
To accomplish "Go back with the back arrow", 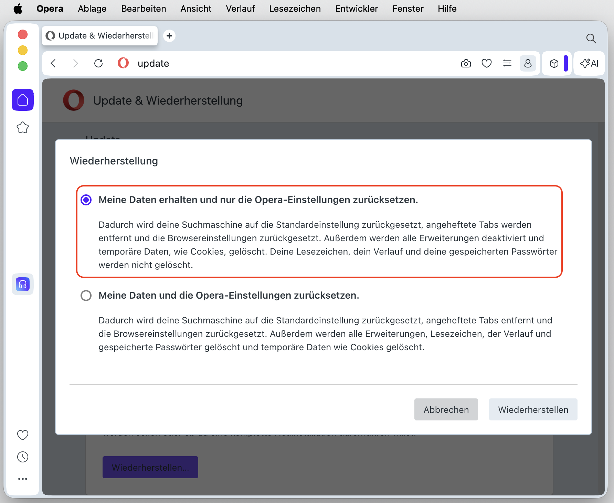I will point(53,63).
